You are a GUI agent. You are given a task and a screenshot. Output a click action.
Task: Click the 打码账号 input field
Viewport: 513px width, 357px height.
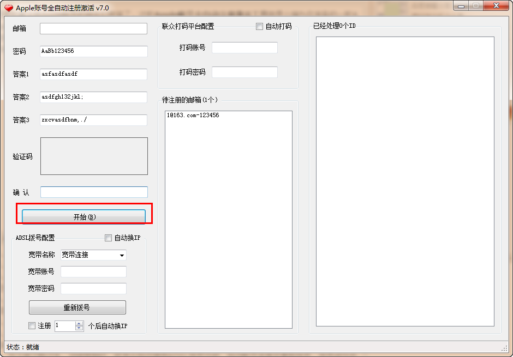click(x=244, y=47)
